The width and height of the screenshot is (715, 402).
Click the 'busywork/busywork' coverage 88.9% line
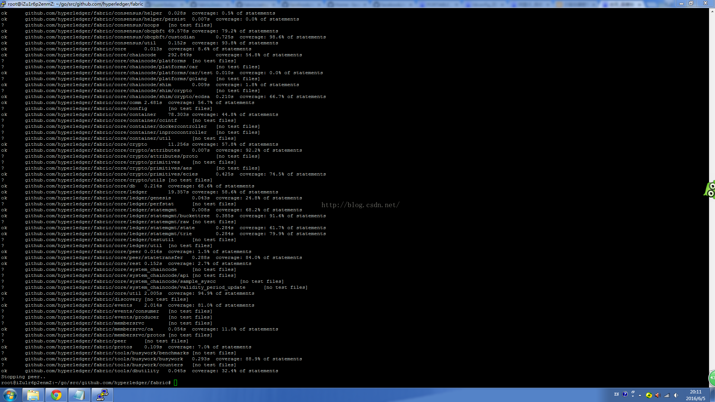coord(152,359)
